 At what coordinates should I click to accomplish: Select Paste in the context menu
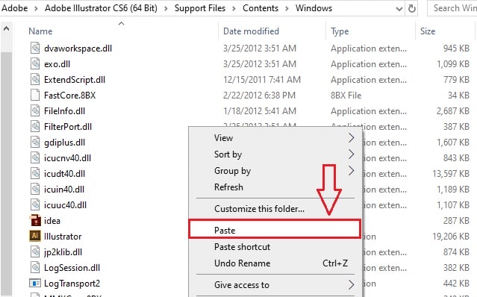(x=275, y=228)
